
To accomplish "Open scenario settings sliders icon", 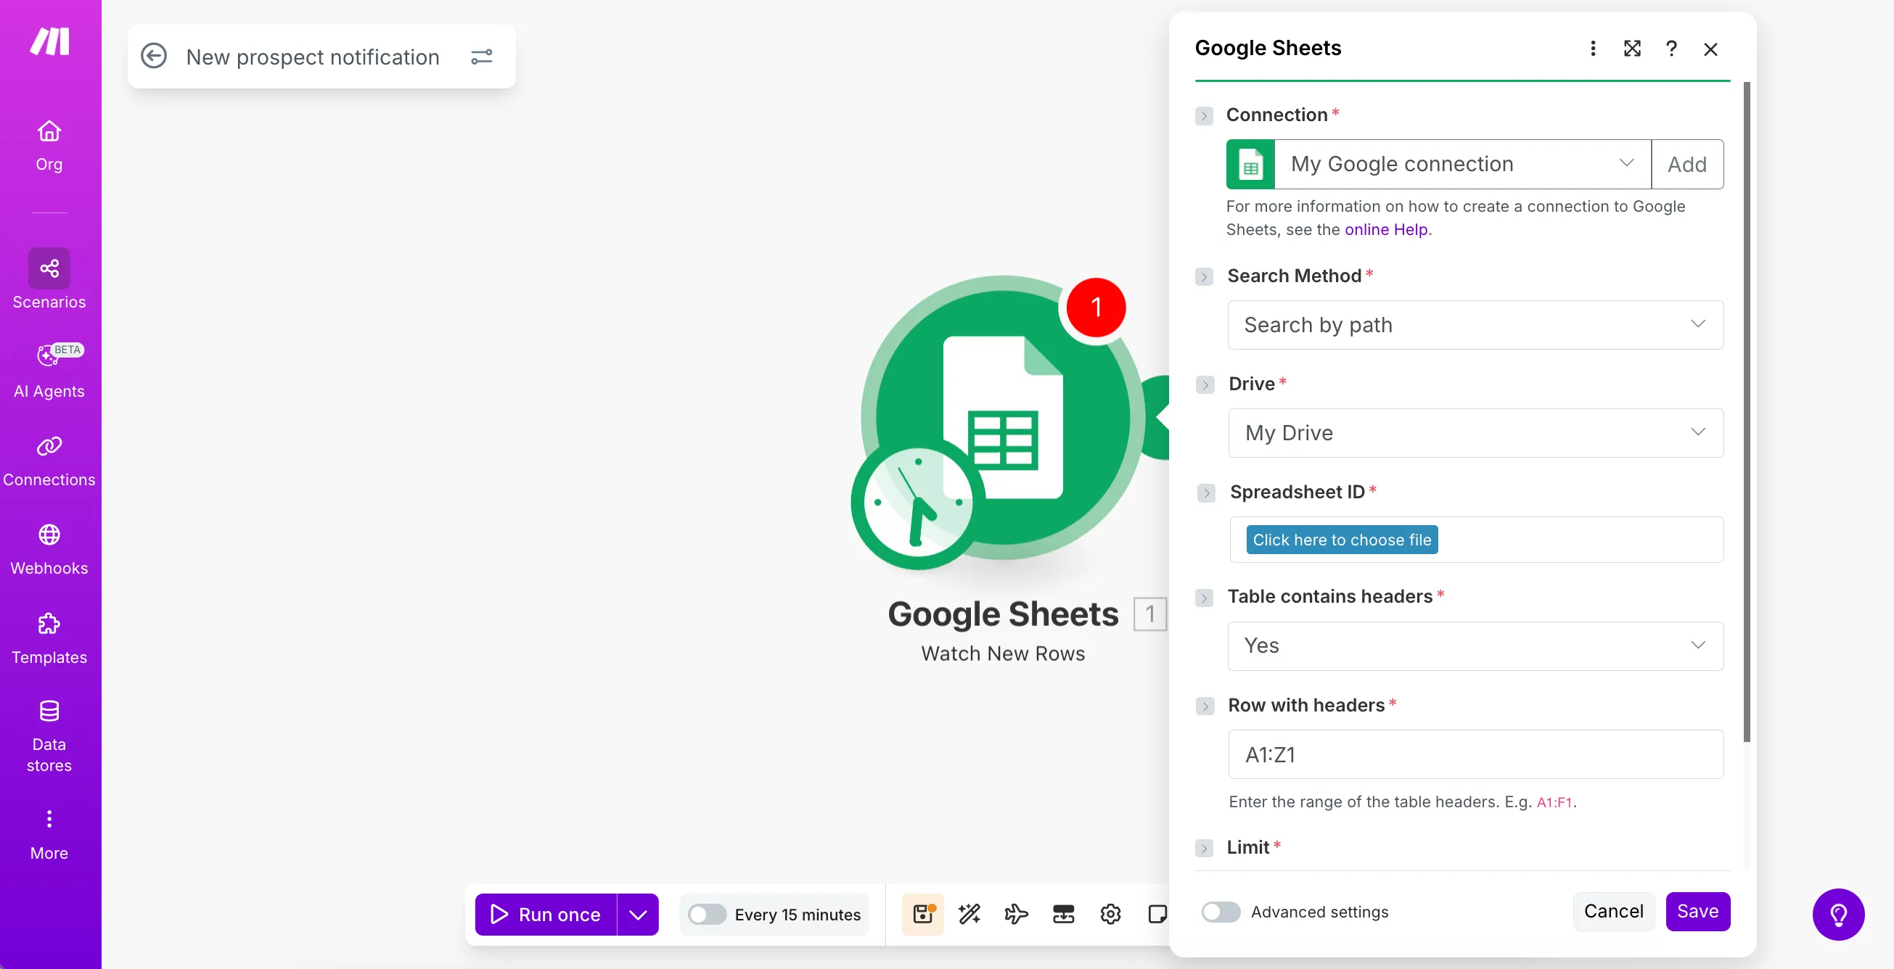I will pyautogui.click(x=482, y=57).
